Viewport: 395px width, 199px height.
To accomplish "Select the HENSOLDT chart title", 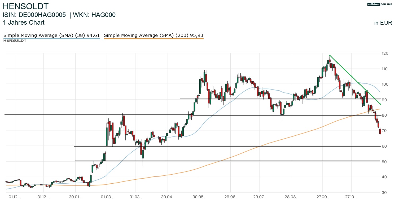I will click(26, 6).
